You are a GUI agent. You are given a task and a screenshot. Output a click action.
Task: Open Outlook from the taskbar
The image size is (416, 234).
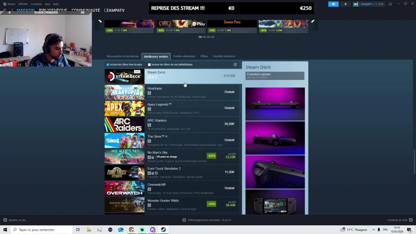point(121,230)
